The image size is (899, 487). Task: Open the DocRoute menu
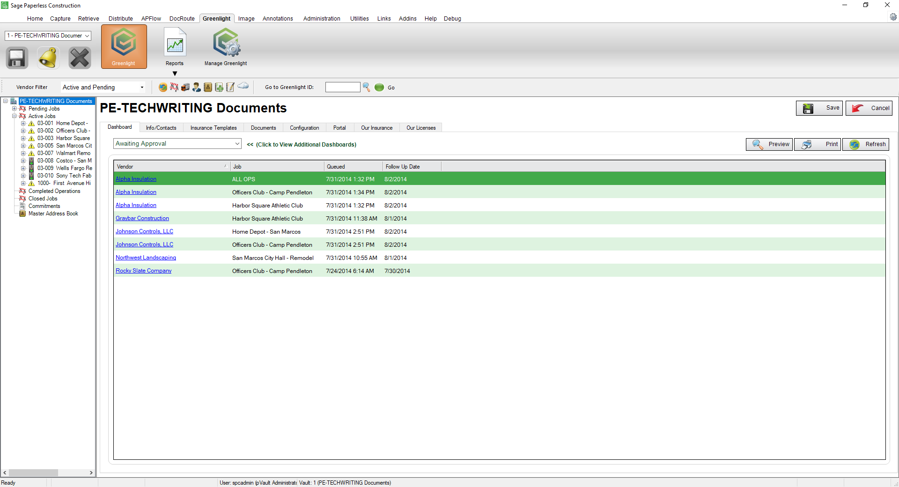182,19
